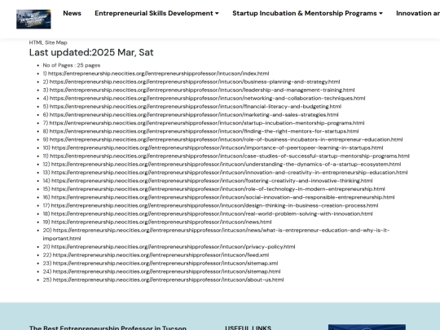Open link 1 index.html
This screenshot has height=330, width=440.
pos(158,73)
